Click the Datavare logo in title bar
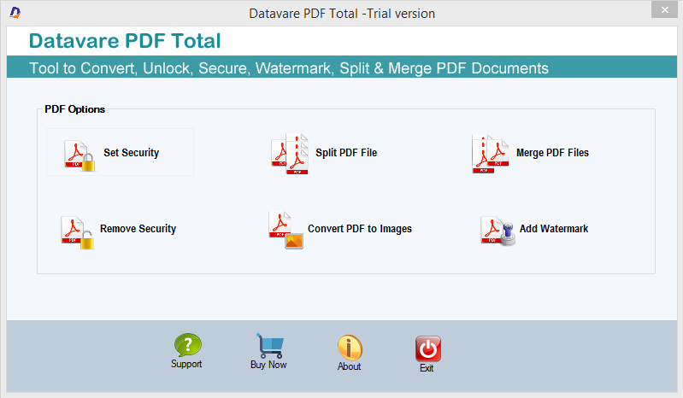This screenshot has width=683, height=398. click(15, 13)
